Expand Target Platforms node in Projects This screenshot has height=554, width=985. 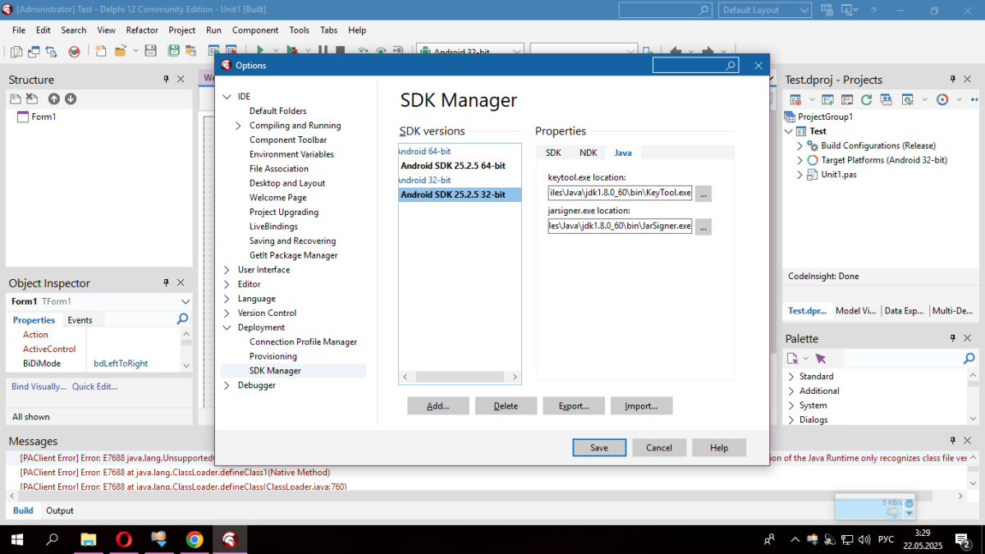[799, 160]
